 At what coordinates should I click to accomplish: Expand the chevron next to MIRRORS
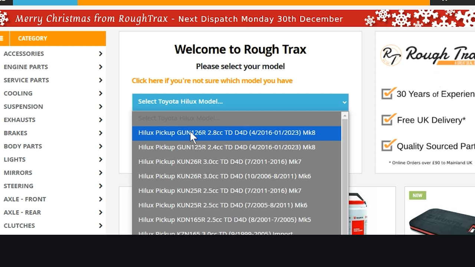101,172
